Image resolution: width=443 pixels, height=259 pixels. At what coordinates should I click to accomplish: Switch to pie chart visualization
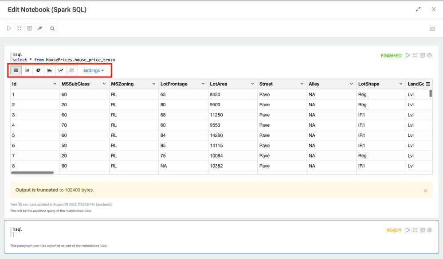coord(39,70)
